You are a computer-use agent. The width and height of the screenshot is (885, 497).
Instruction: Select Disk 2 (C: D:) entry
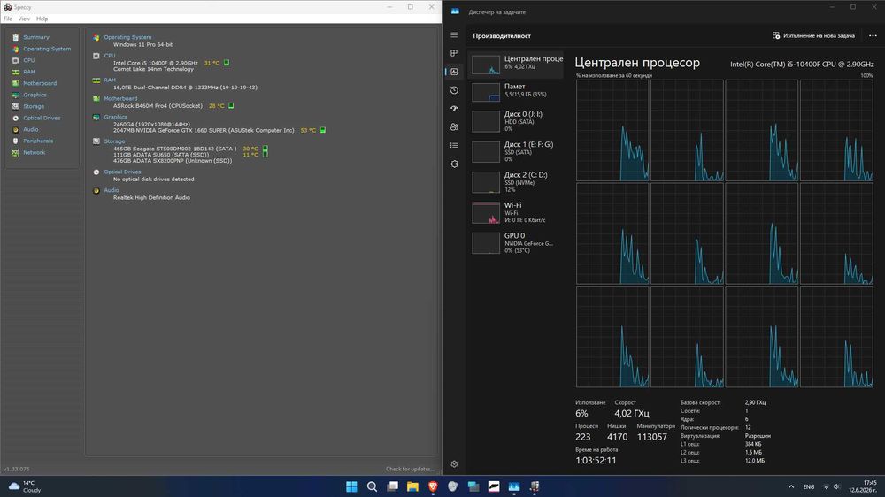coord(516,182)
